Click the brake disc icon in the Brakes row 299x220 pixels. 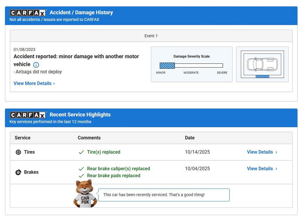click(18, 172)
